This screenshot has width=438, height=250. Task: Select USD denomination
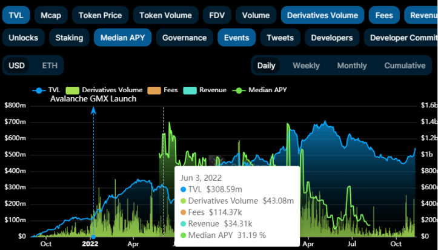pyautogui.click(x=17, y=66)
